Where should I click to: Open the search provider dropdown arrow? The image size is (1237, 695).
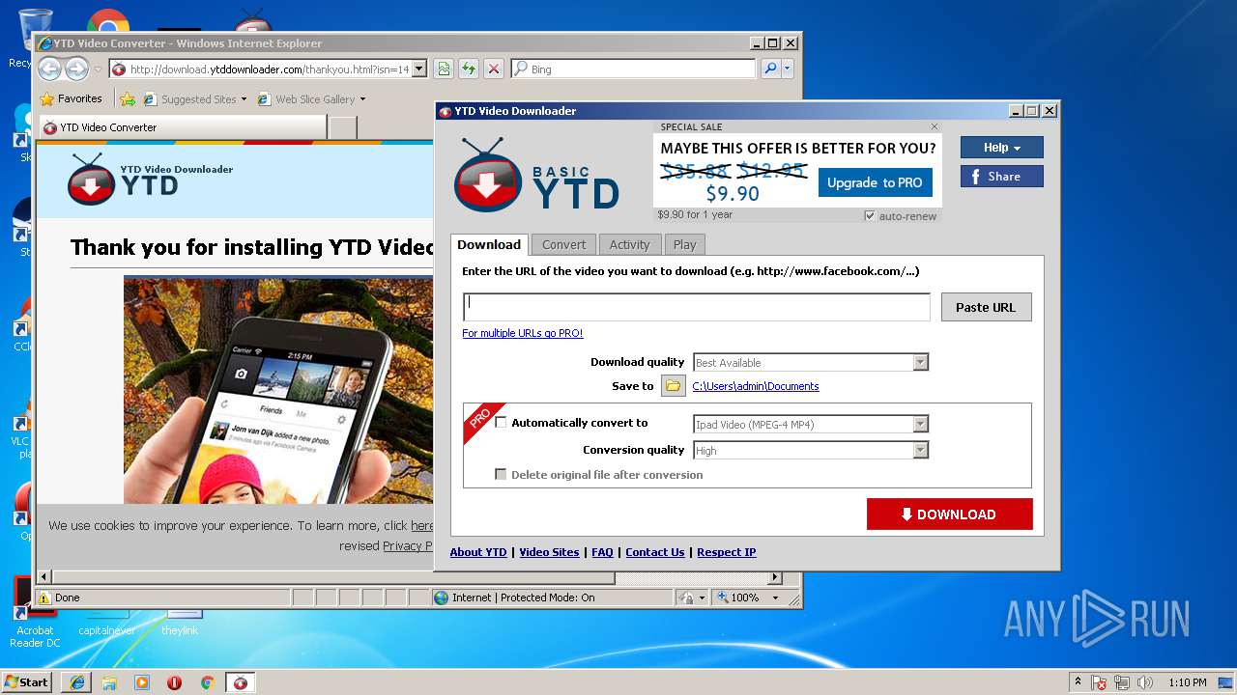click(788, 69)
